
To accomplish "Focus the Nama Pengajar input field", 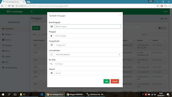I will click(87, 36).
